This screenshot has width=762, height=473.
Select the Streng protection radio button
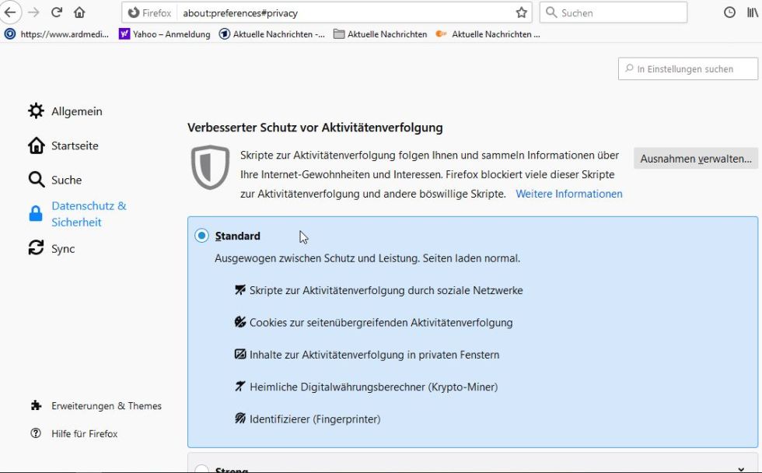202,469
